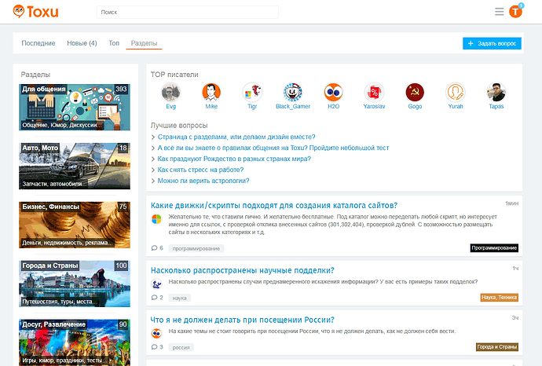Click the Города и Страны category label on question
The width and height of the screenshot is (542, 366).
(x=497, y=346)
